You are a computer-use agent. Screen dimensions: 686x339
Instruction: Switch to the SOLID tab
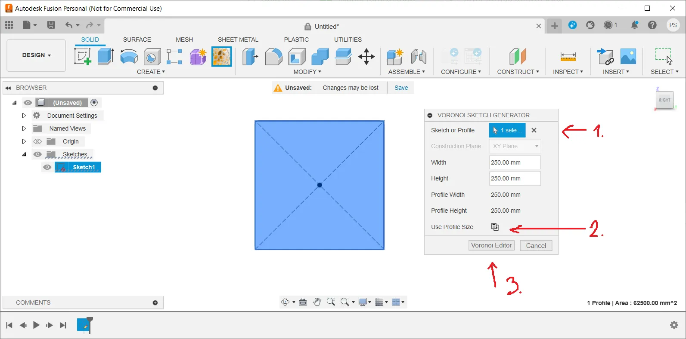[x=90, y=40]
